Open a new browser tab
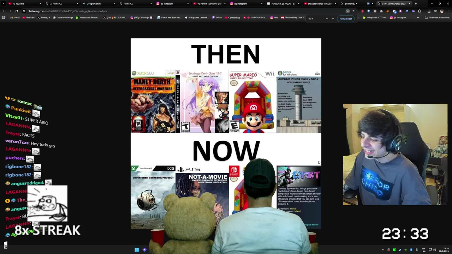Screen dimensions: 452x254 (x=416, y=4)
